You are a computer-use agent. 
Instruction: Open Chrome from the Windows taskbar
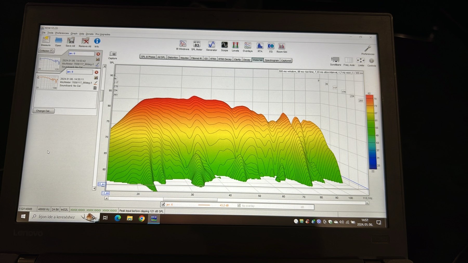pos(142,218)
